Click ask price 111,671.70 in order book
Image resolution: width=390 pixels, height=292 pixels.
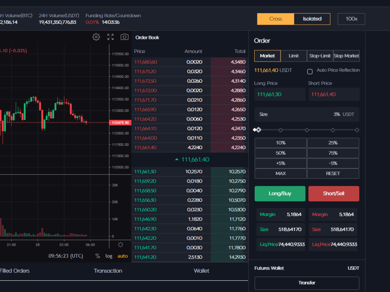tap(145, 100)
